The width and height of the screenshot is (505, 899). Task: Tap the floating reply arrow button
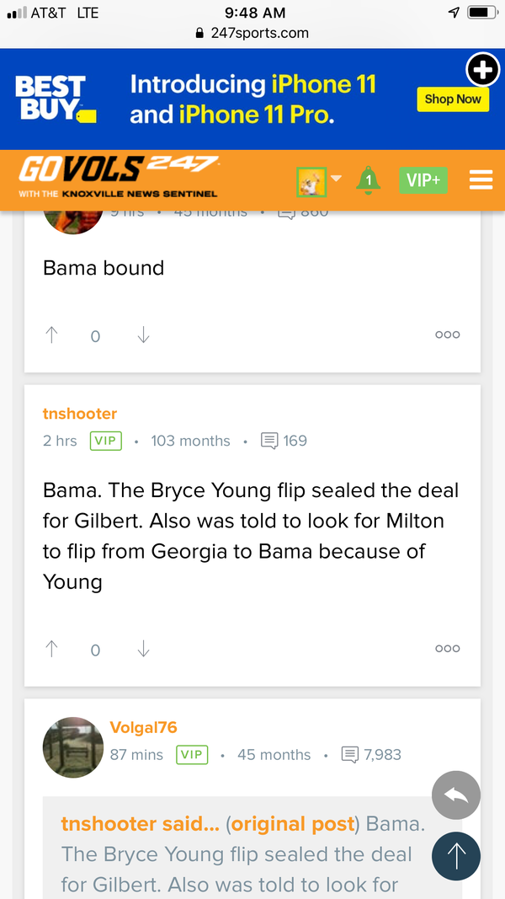[x=455, y=795]
